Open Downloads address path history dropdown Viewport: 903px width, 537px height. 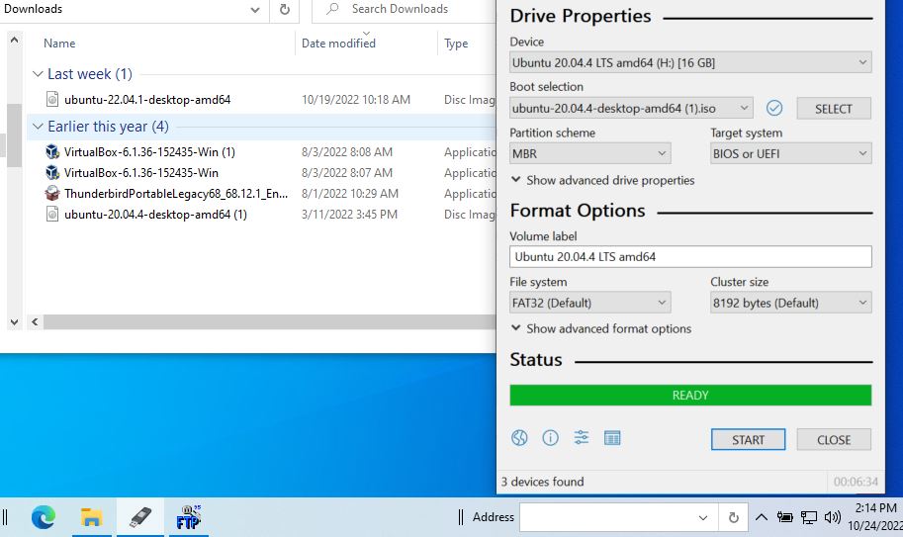click(254, 9)
